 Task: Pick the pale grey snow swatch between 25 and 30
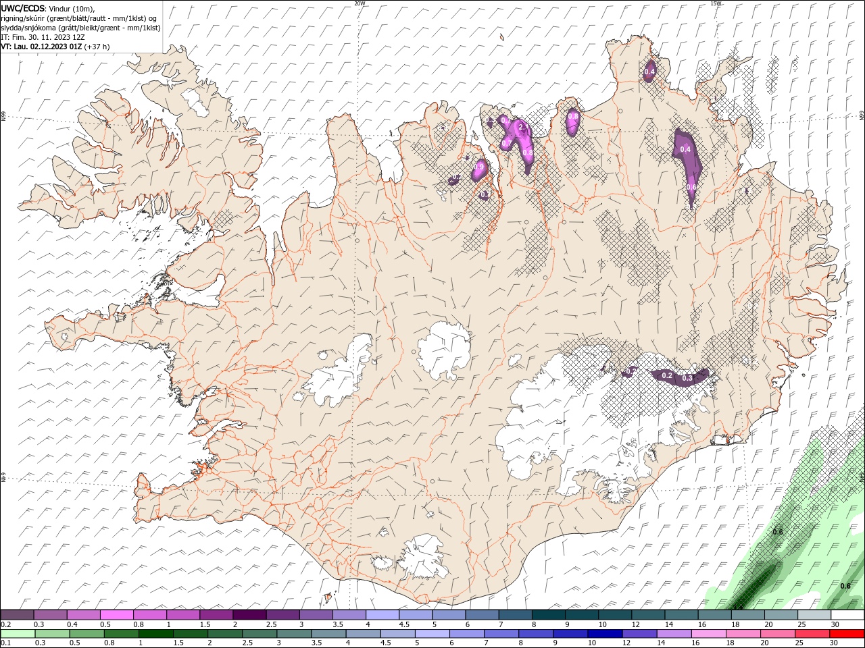814,614
